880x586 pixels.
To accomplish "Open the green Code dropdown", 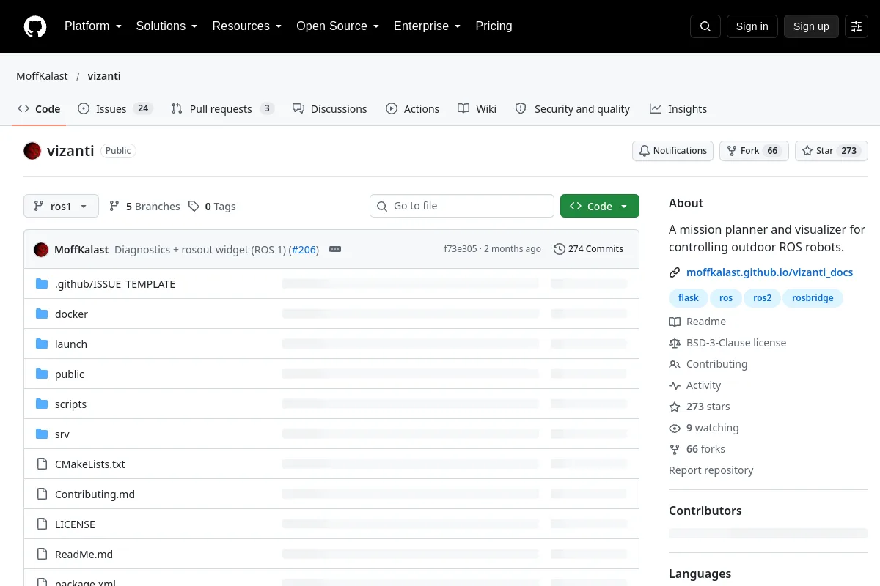I will (x=600, y=207).
